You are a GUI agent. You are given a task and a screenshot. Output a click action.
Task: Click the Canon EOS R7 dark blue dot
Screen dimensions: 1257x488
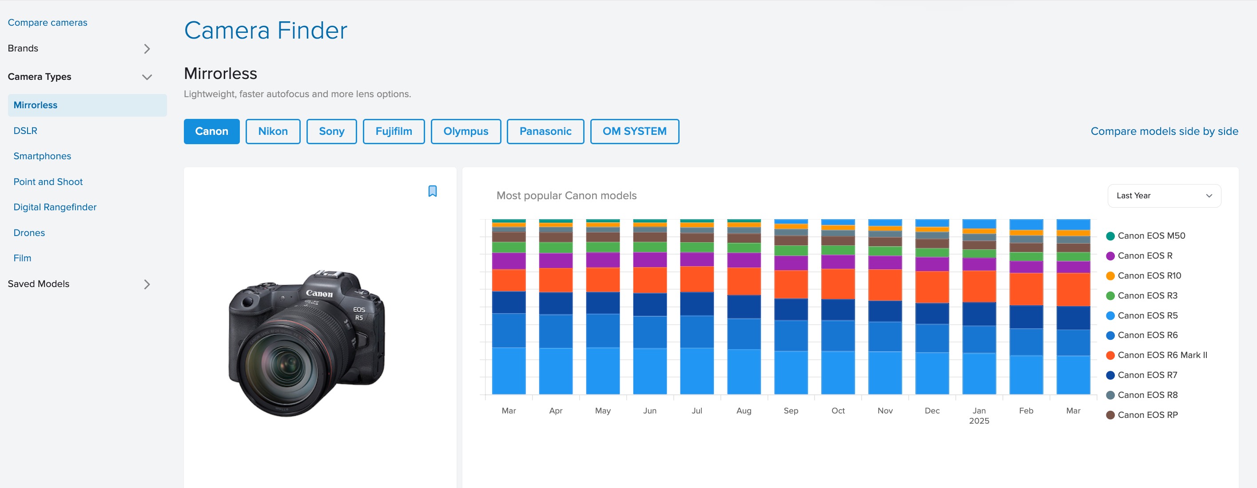point(1110,375)
